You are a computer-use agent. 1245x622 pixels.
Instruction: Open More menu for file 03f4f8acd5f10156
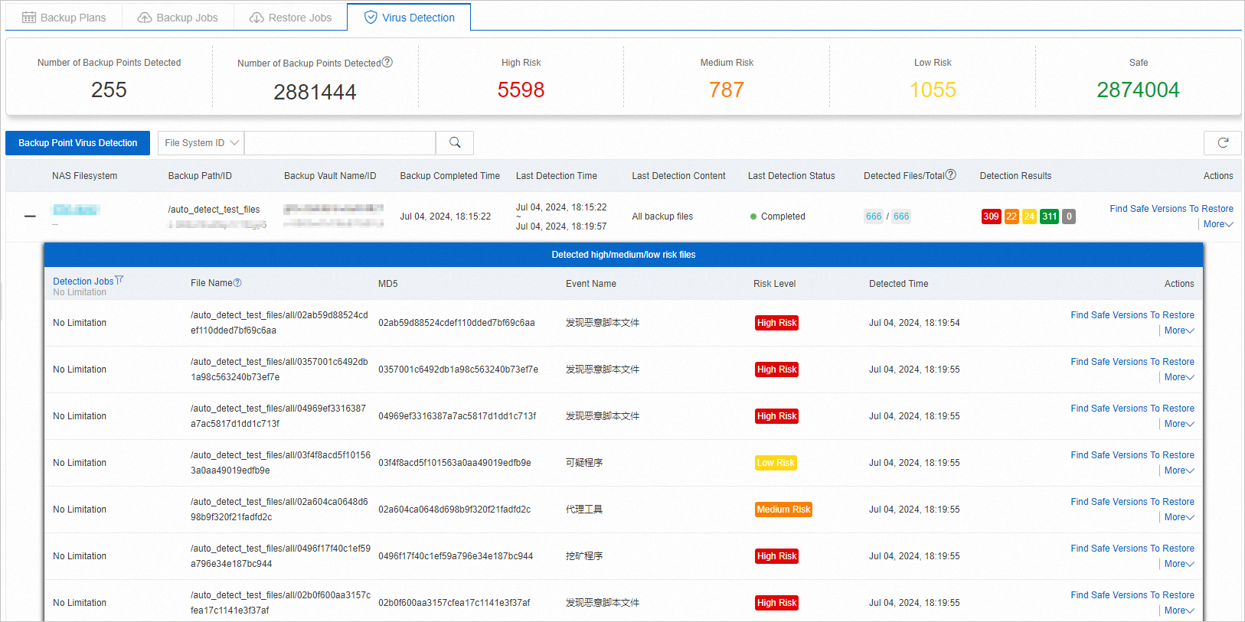[1179, 471]
